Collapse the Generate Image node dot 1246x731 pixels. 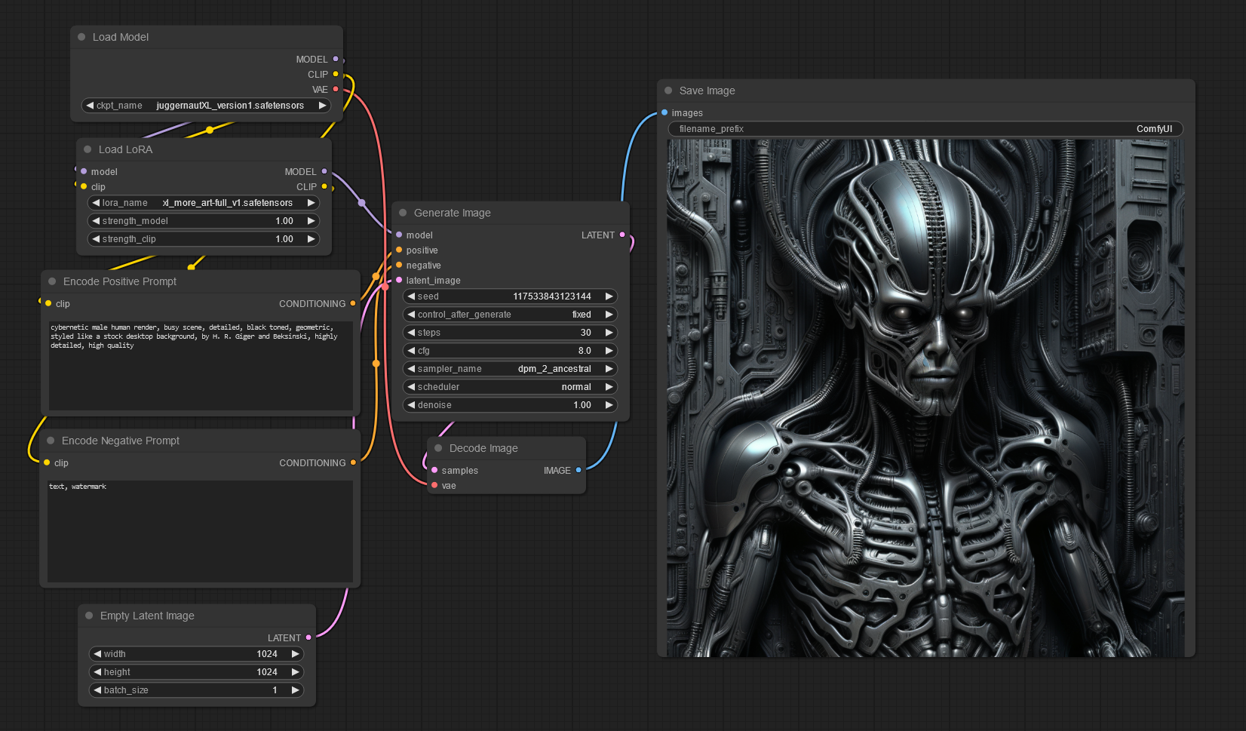click(x=403, y=213)
